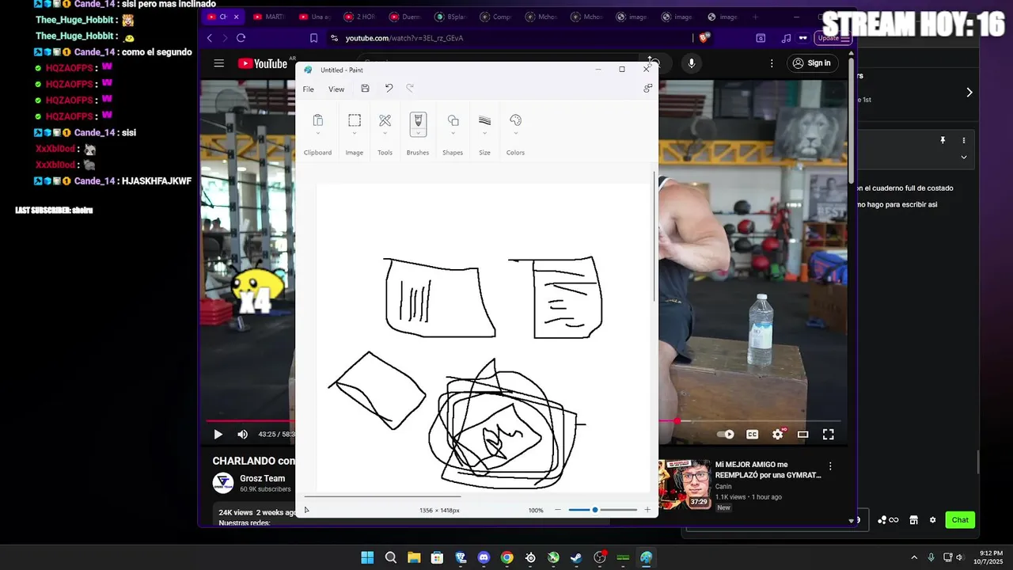Open the Grosz Team channel link
Screen dimensions: 1013x570
pyautogui.click(x=263, y=478)
